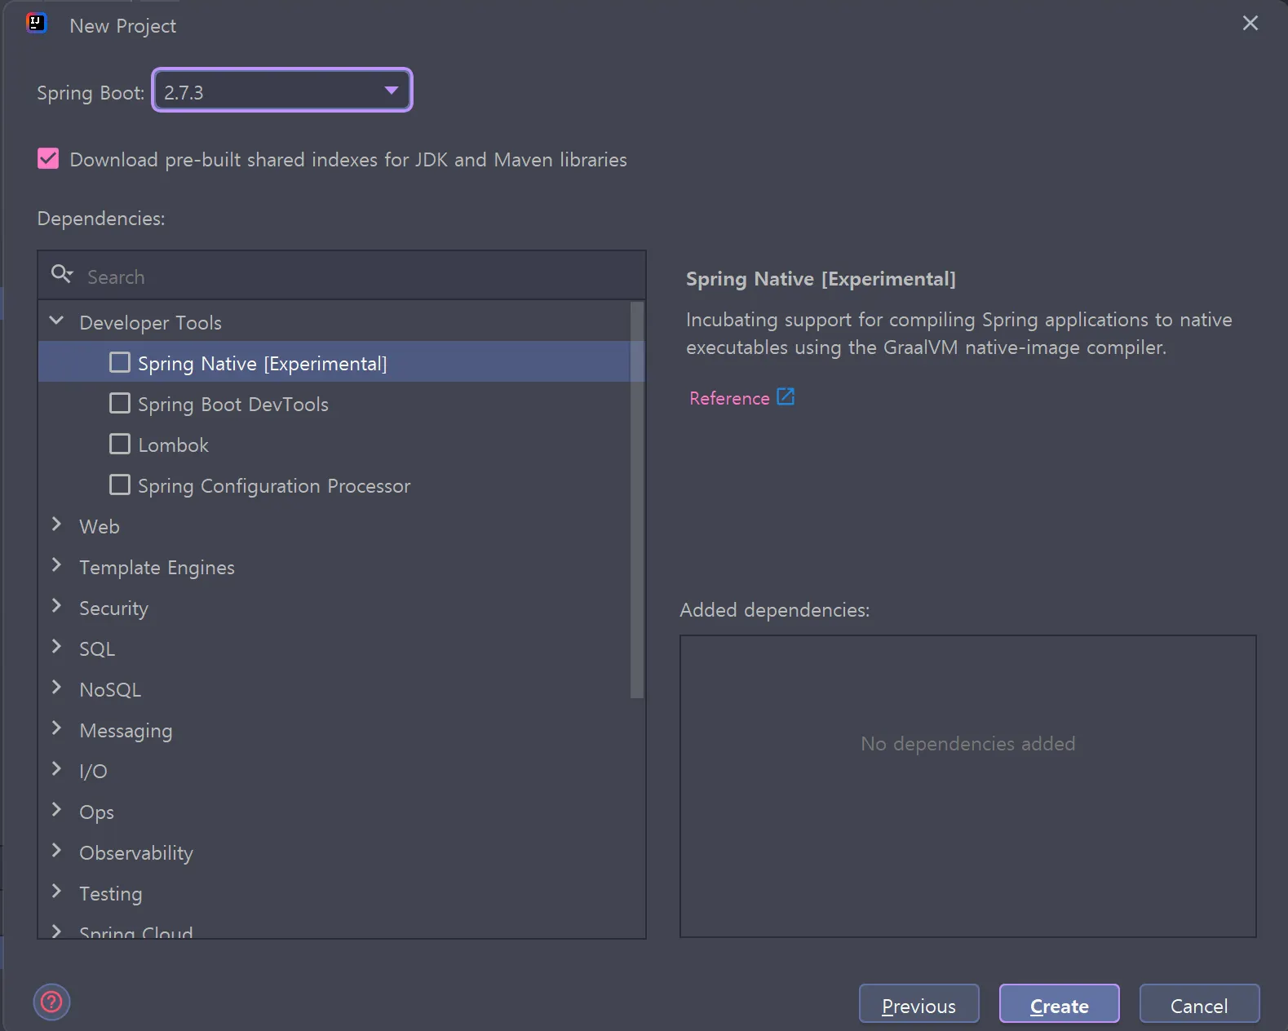Click the 'Spring Native [Experimental]' description heading

click(x=821, y=279)
